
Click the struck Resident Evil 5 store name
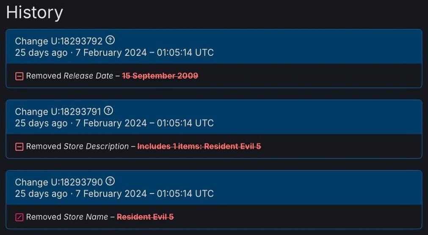tap(145, 217)
